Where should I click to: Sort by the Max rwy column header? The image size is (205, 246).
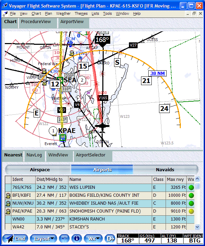(x=176, y=180)
